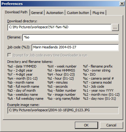Cancel the Preferences dialog
This screenshot has height=132, width=126.
(111, 125)
